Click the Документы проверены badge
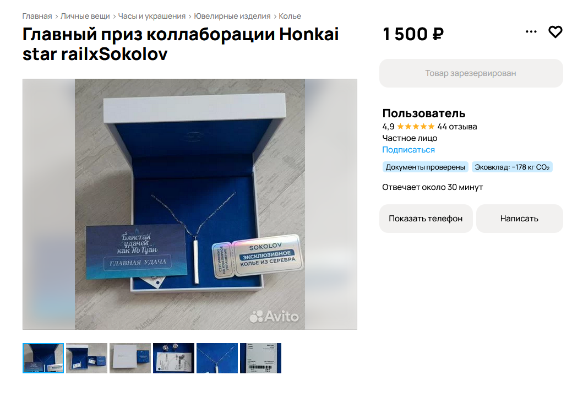The width and height of the screenshot is (583, 397). click(425, 167)
